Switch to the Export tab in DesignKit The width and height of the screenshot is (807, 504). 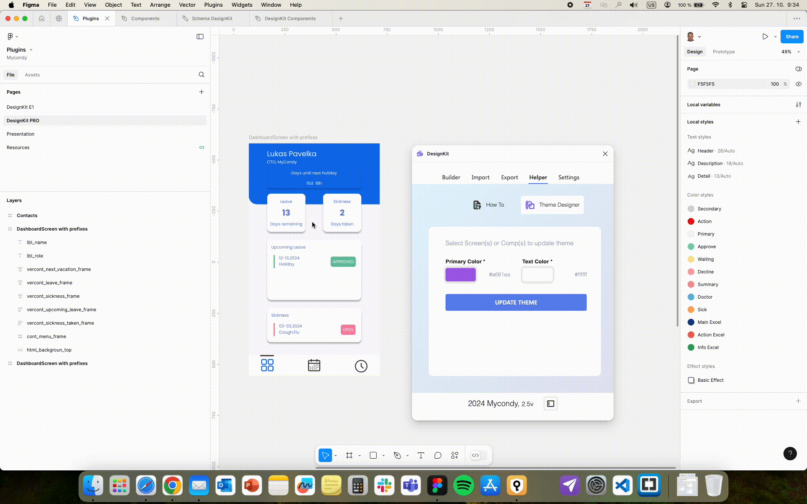(x=509, y=177)
